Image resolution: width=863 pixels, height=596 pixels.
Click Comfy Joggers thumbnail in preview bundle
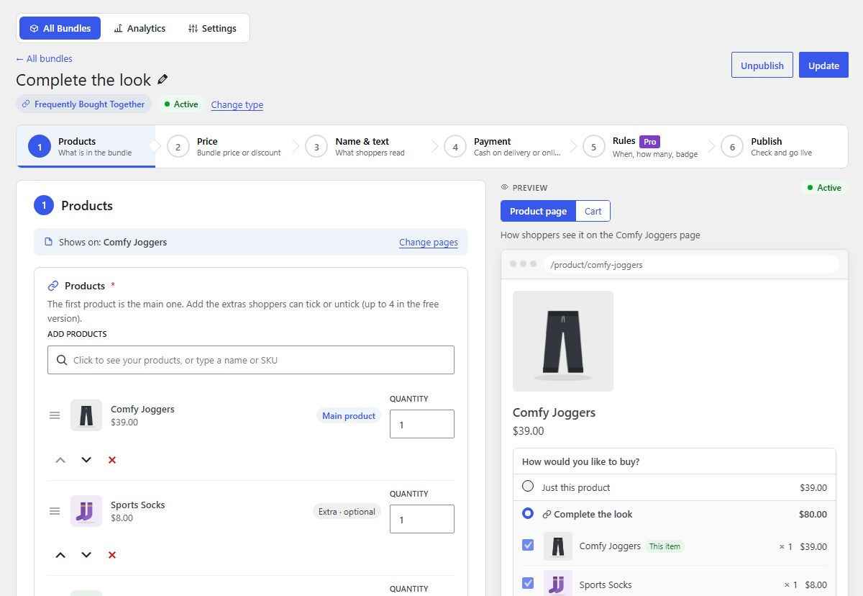pyautogui.click(x=558, y=546)
